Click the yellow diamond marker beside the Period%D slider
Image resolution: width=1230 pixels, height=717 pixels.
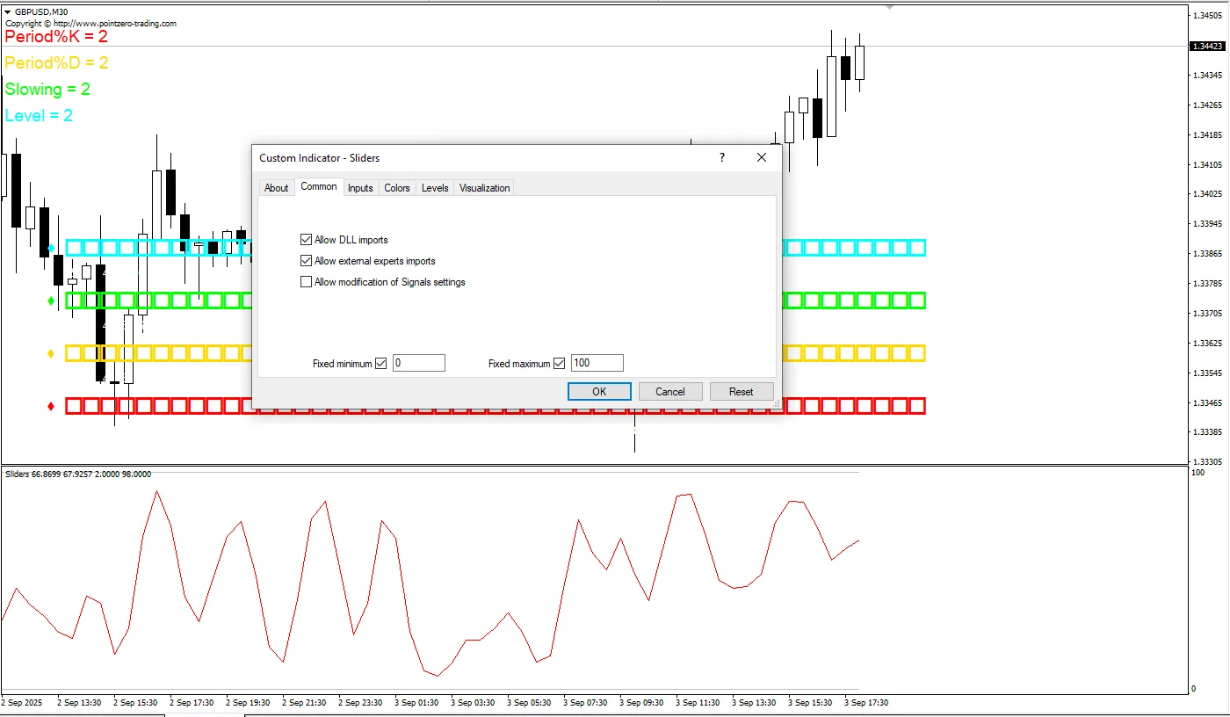(x=51, y=353)
